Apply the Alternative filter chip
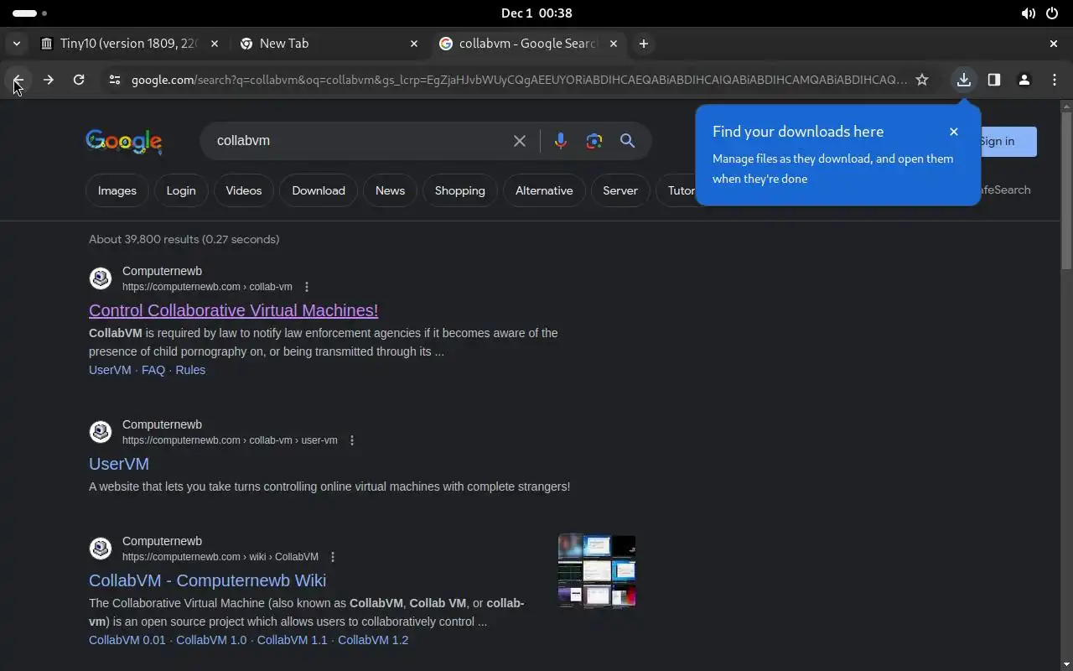 coord(544,190)
